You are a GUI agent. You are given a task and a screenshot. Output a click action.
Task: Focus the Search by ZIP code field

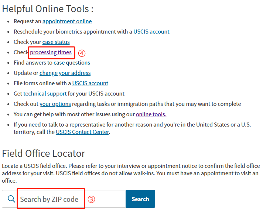click(64, 199)
